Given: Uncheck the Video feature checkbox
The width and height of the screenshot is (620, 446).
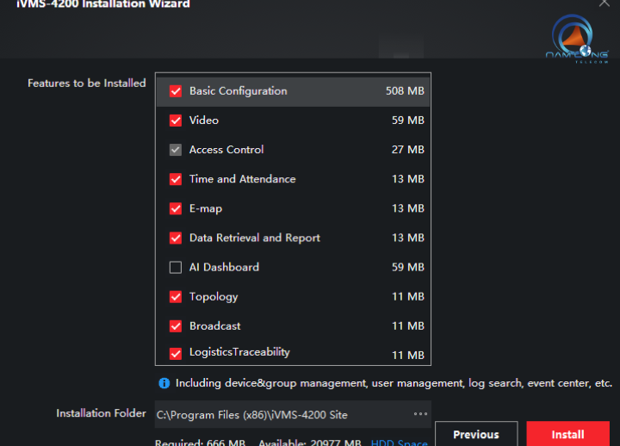Looking at the screenshot, I should (176, 121).
